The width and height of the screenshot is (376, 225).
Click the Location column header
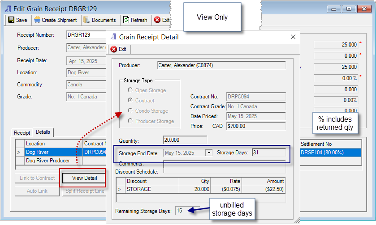[x=53, y=144]
